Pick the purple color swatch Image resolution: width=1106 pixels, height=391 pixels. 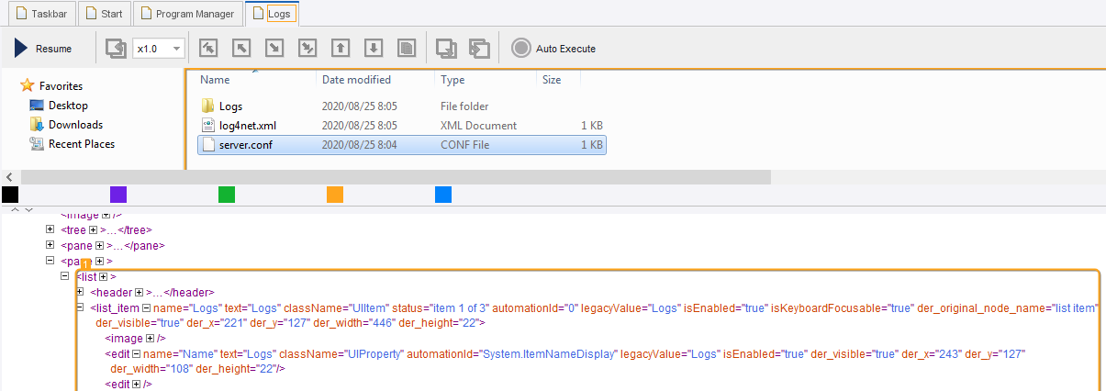point(117,195)
